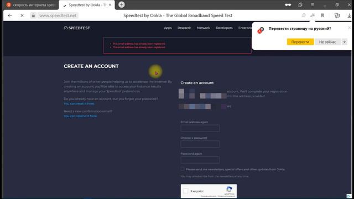Click the 'You can reset it here' link

pyautogui.click(x=79, y=103)
